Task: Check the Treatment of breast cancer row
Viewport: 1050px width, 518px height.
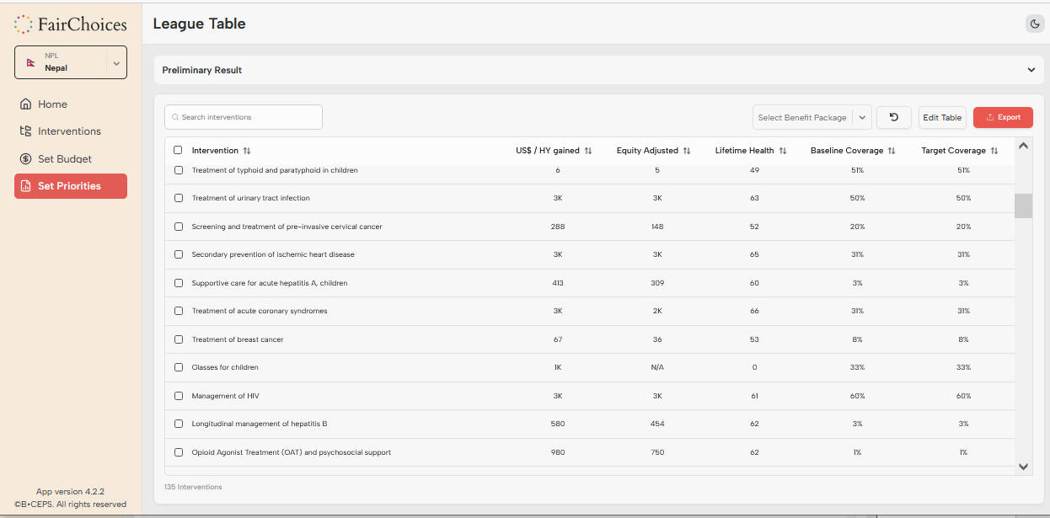Action: point(179,339)
